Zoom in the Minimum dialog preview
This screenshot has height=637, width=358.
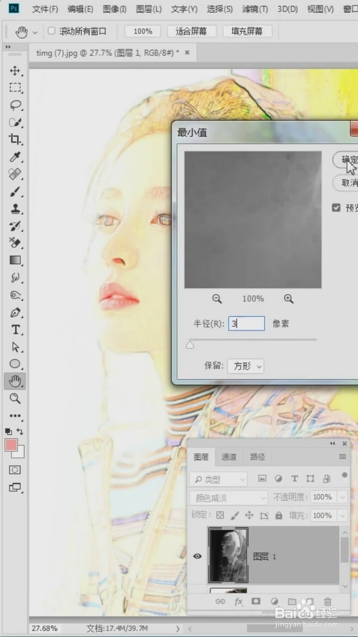[289, 299]
